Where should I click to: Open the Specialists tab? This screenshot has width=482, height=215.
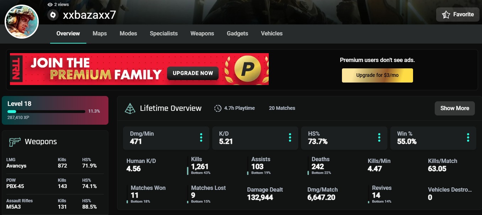pyautogui.click(x=164, y=34)
